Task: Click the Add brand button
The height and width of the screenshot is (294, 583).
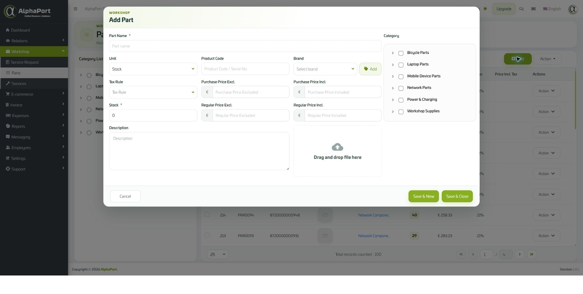Action: pos(370,69)
